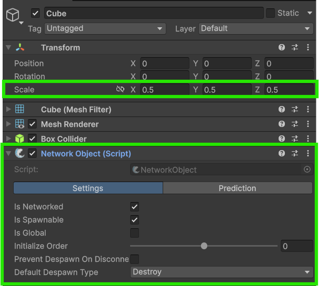This screenshot has width=319, height=286.
Task: Open the Static flags dropdown arrow
Action: 310,13
